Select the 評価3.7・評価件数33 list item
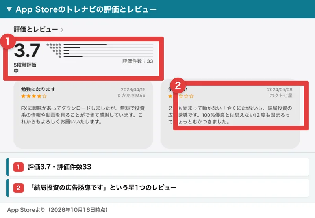 (157, 167)
